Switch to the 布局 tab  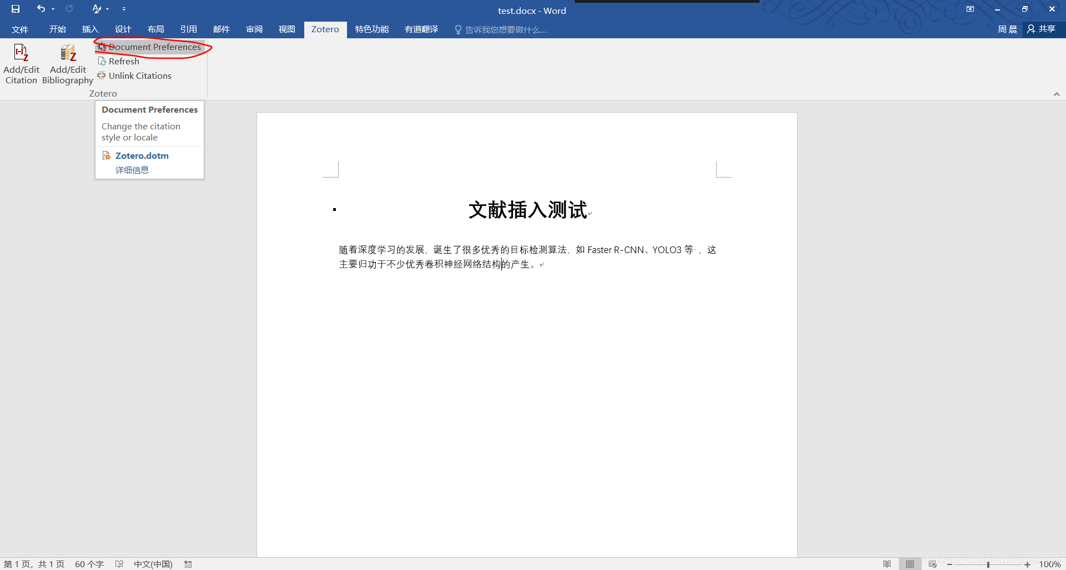click(155, 29)
